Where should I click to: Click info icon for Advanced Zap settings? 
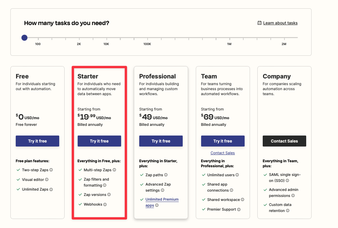coord(163,190)
